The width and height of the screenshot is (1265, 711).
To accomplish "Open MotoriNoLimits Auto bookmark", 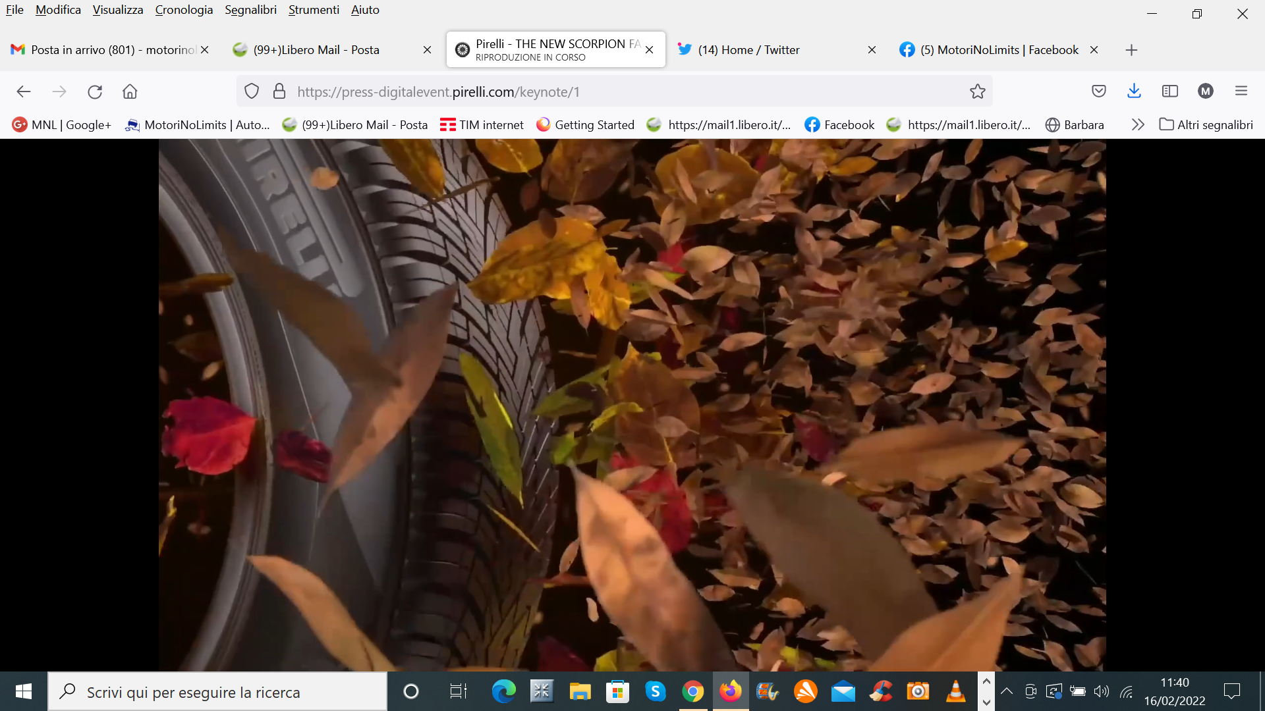I will (x=198, y=124).
